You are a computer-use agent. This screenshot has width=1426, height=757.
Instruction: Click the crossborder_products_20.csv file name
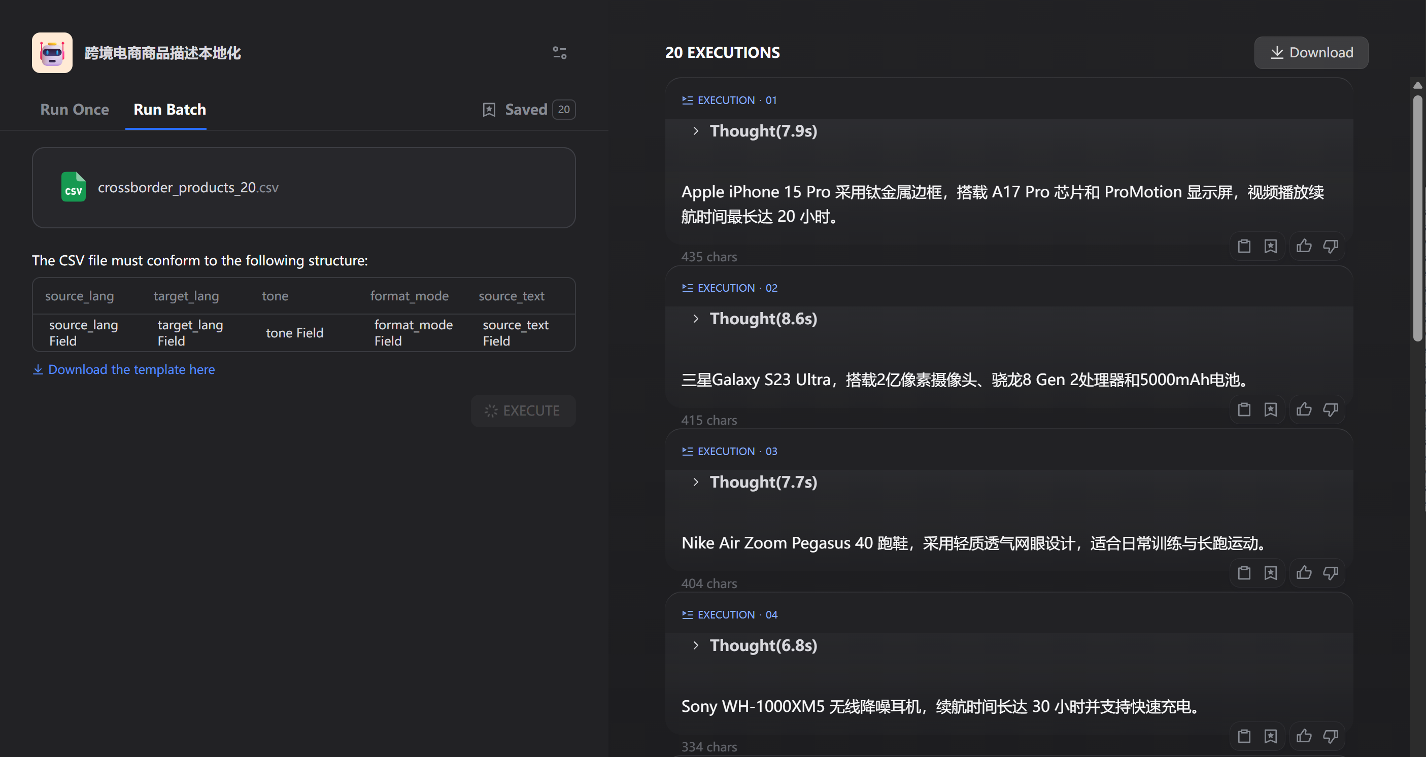(188, 188)
